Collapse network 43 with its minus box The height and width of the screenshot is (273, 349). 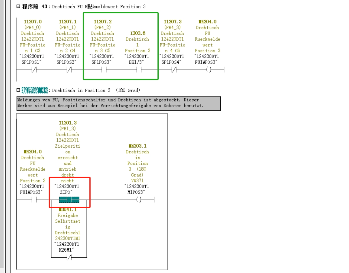[x=18, y=6]
